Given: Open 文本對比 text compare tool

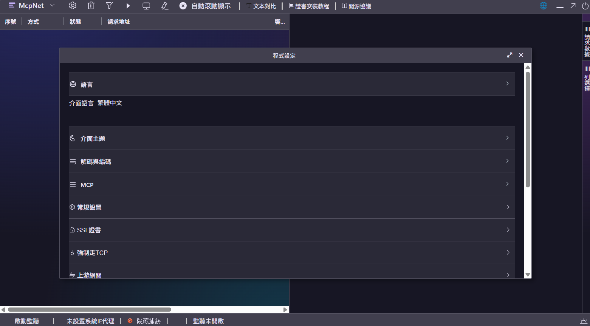Looking at the screenshot, I should tap(261, 6).
